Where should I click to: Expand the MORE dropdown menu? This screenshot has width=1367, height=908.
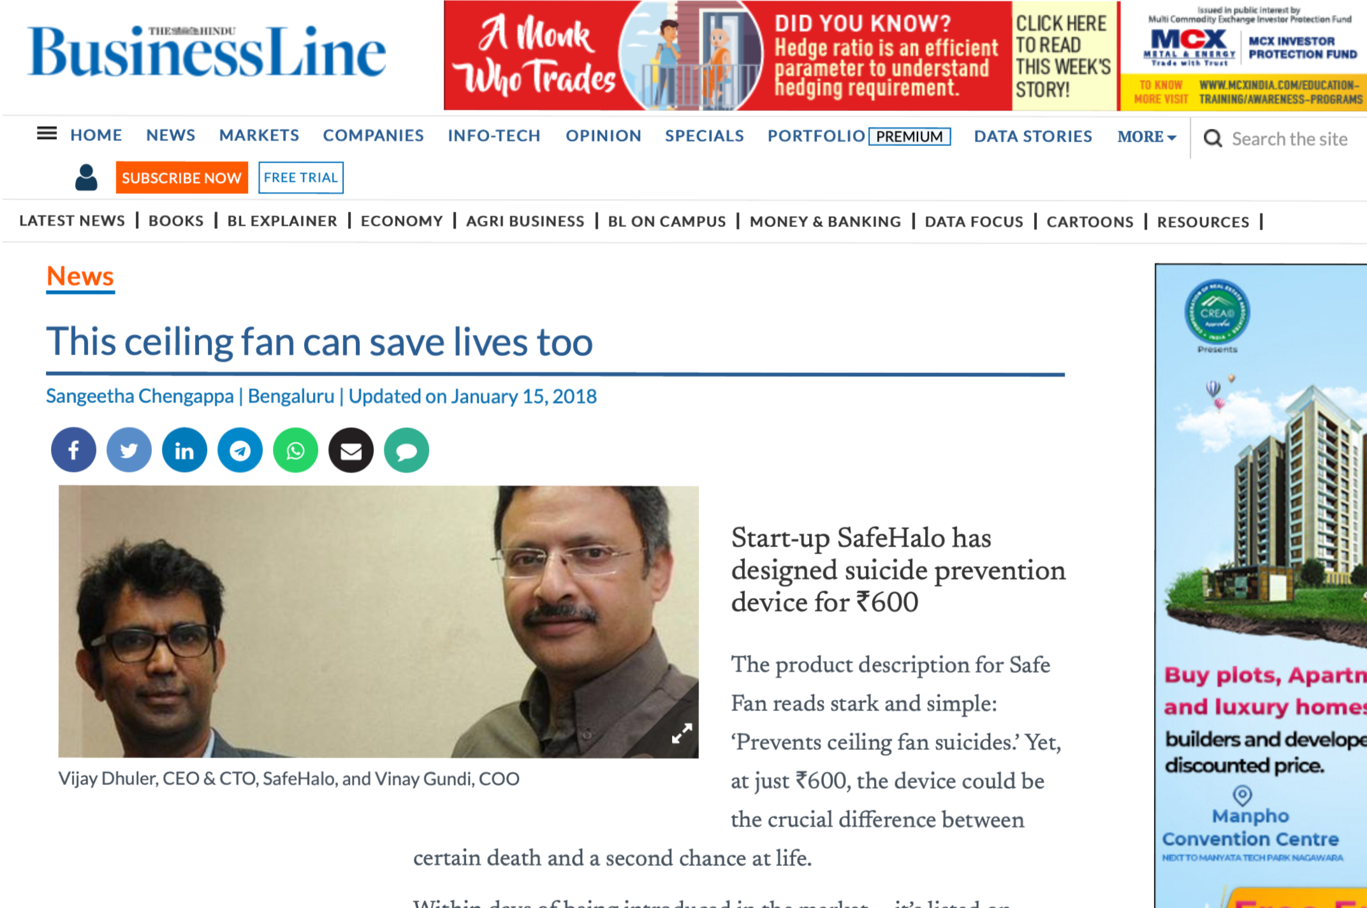(x=1146, y=136)
